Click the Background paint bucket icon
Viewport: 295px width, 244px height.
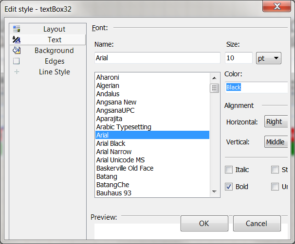(x=17, y=51)
